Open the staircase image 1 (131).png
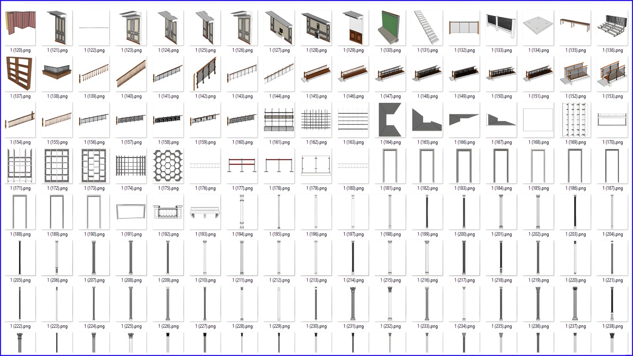The height and width of the screenshot is (356, 633). pyautogui.click(x=427, y=28)
